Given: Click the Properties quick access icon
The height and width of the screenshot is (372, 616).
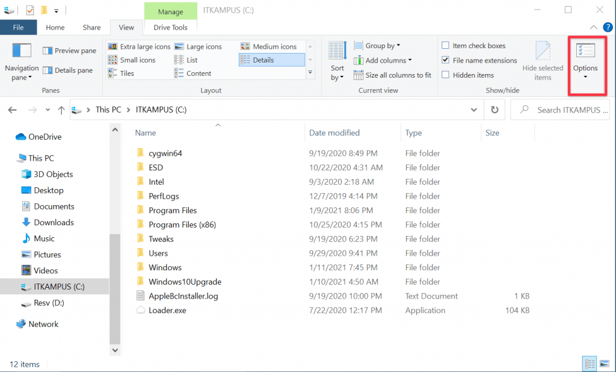Looking at the screenshot, I should 30,10.
